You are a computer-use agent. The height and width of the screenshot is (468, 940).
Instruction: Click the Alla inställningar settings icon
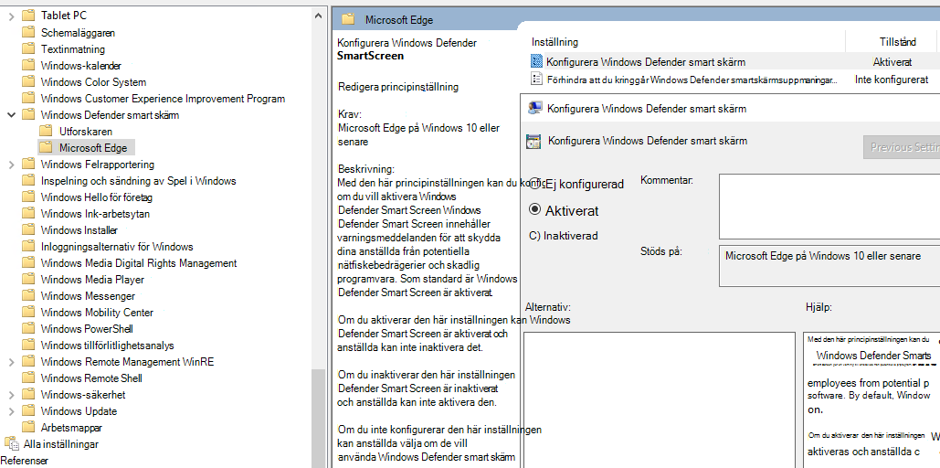(11, 444)
